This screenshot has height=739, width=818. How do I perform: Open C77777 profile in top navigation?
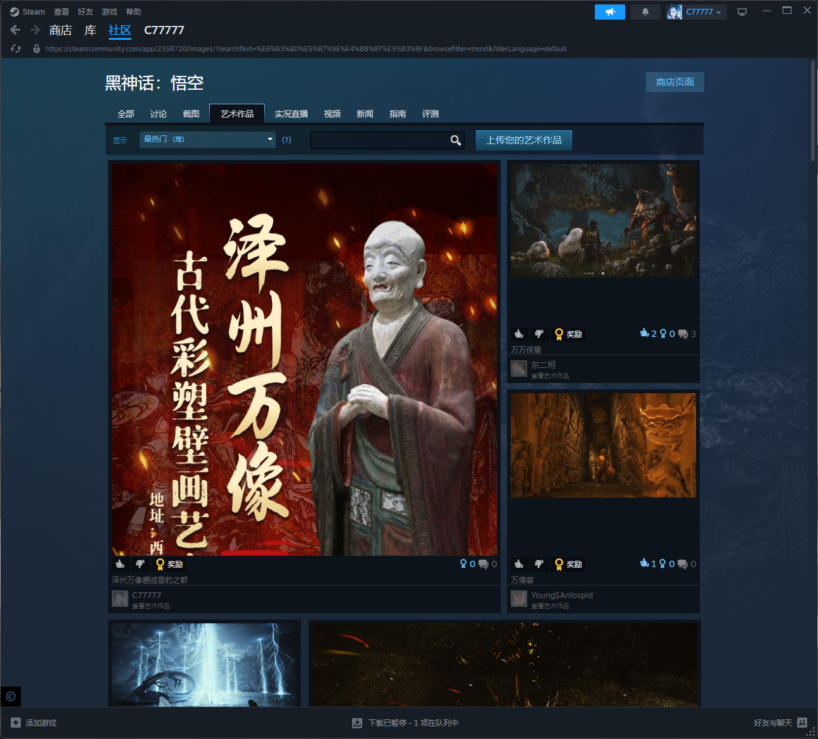click(x=164, y=30)
